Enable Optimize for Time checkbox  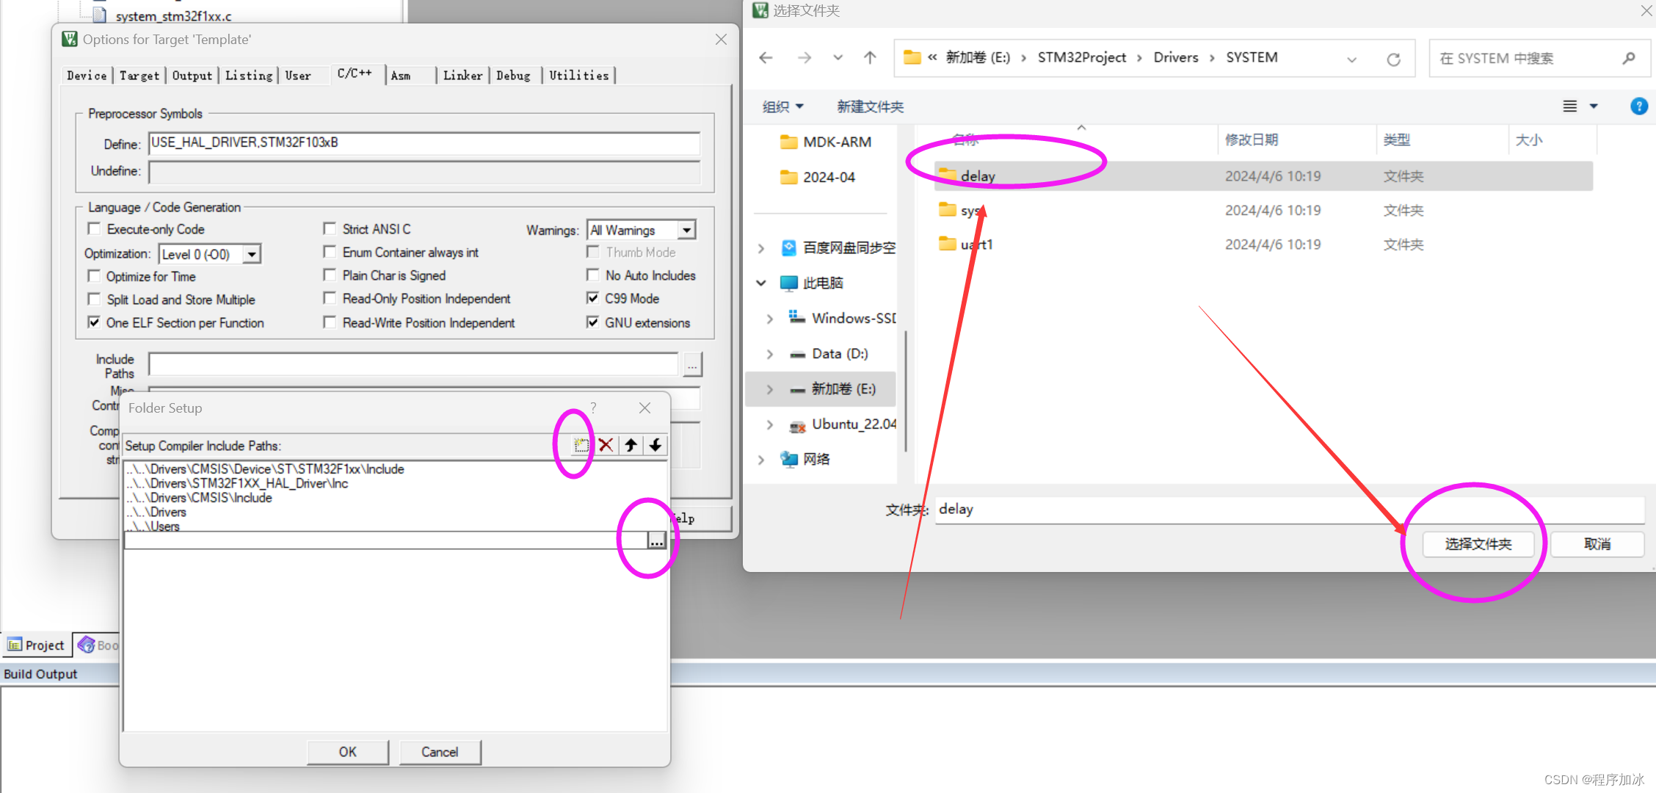pos(94,276)
